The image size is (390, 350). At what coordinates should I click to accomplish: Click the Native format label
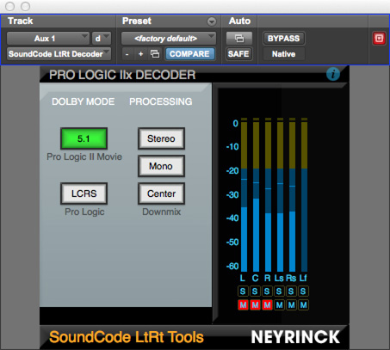(283, 54)
